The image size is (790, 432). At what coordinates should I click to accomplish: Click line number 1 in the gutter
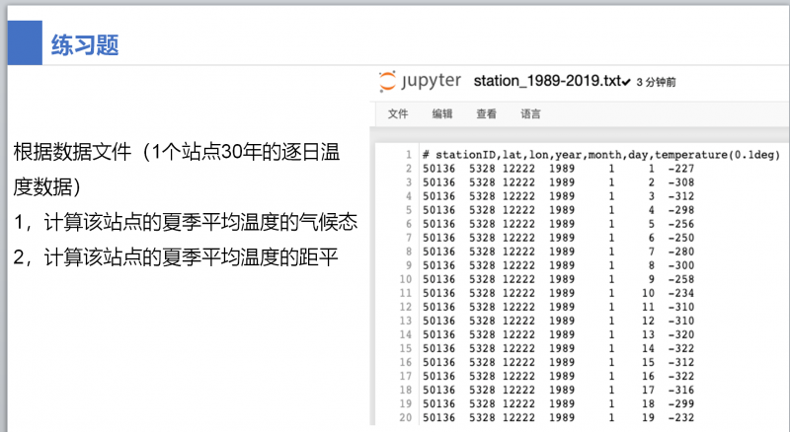[408, 155]
